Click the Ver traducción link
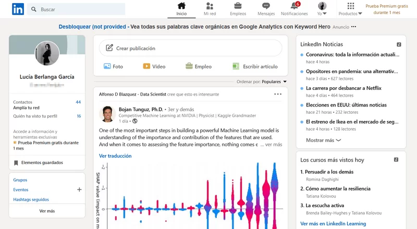 point(115,156)
